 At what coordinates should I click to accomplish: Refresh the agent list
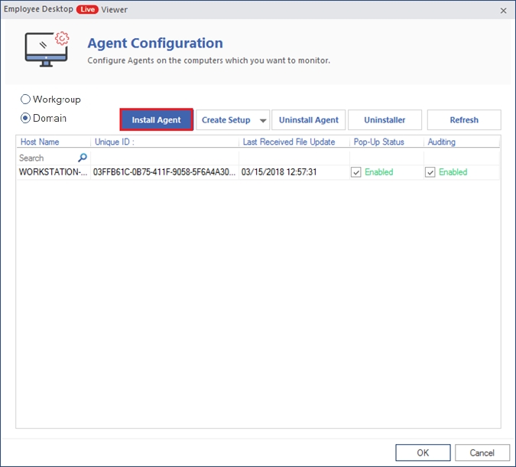pyautogui.click(x=463, y=120)
